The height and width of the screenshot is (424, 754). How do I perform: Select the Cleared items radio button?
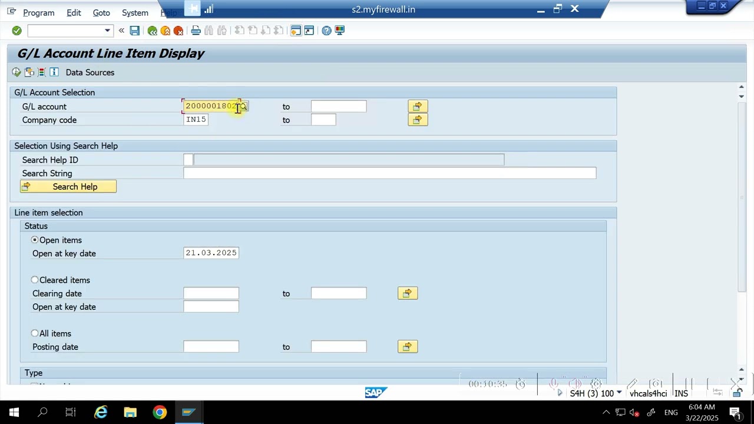pyautogui.click(x=35, y=280)
